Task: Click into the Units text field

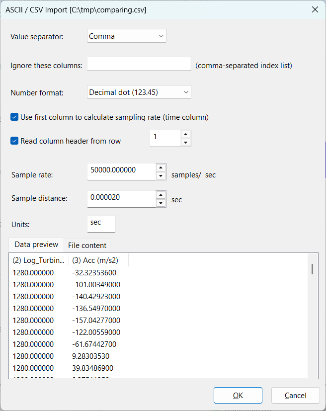Action: tap(101, 223)
